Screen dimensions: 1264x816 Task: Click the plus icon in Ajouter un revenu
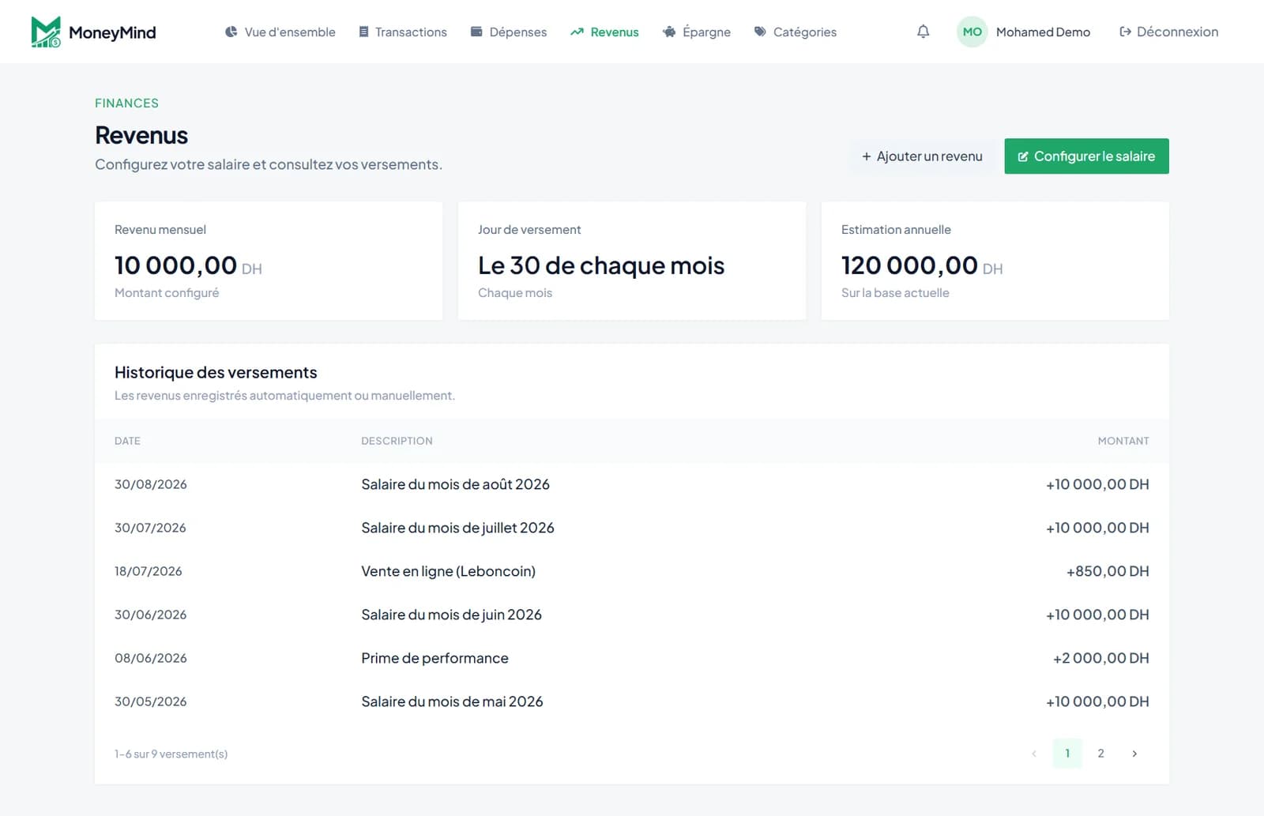pyautogui.click(x=867, y=156)
